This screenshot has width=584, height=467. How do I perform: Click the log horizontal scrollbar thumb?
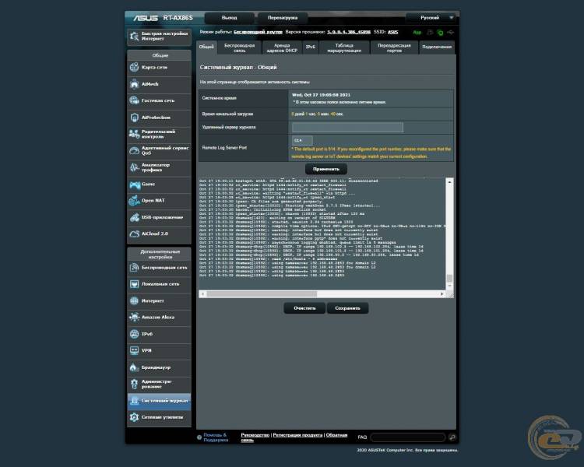pyautogui.click(x=262, y=294)
